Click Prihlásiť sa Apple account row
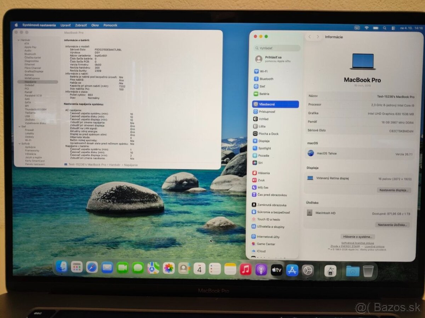Screen dimensions: 425x318 point(277,59)
